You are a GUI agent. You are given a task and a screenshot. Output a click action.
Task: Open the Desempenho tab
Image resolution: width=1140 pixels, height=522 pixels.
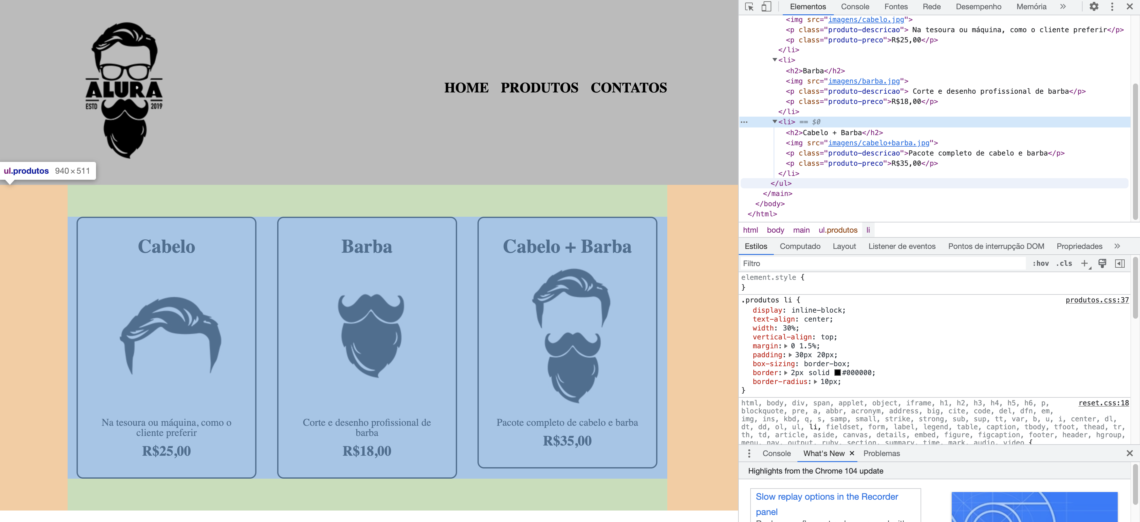click(x=979, y=7)
